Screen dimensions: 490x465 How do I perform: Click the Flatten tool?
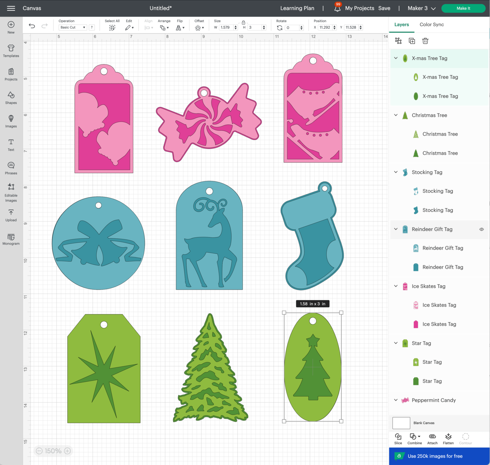448,438
